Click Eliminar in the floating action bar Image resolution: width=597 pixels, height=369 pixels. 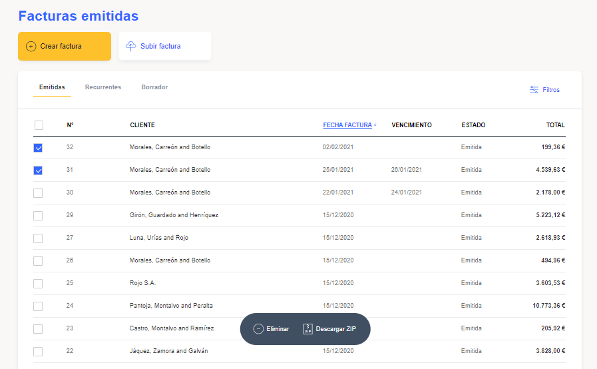pyautogui.click(x=271, y=329)
